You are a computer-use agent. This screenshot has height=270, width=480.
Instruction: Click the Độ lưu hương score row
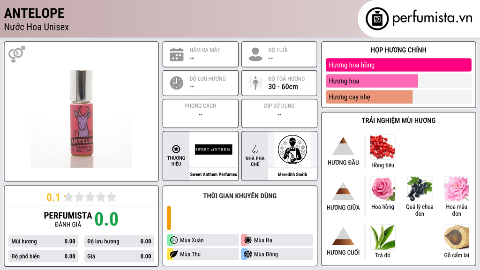click(119, 241)
